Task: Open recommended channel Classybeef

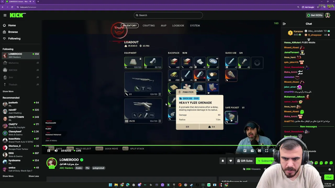Action: click(21, 133)
